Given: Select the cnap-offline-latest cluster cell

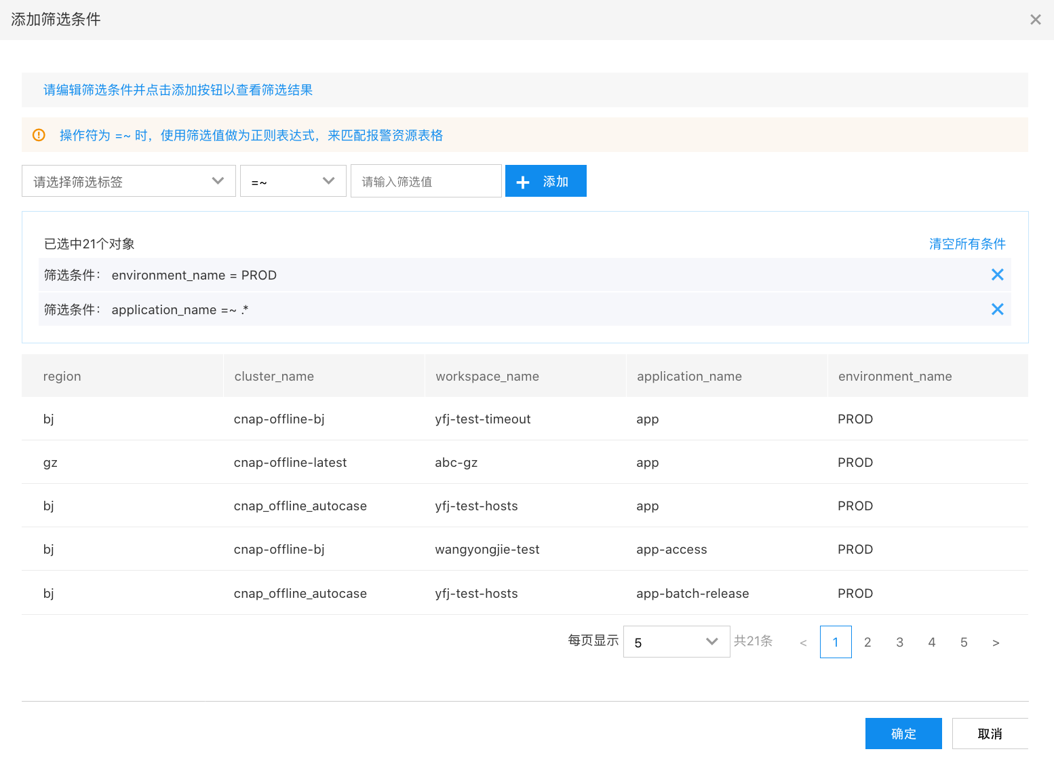Looking at the screenshot, I should point(290,462).
